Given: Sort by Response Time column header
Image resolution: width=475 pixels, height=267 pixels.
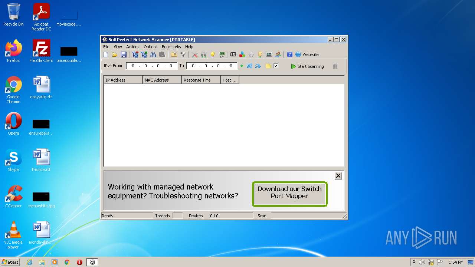Looking at the screenshot, I should click(x=201, y=80).
